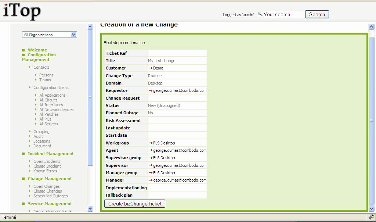Click the 'Risk Assessment' label
Viewport: 376px width, 222px height.
point(123,121)
